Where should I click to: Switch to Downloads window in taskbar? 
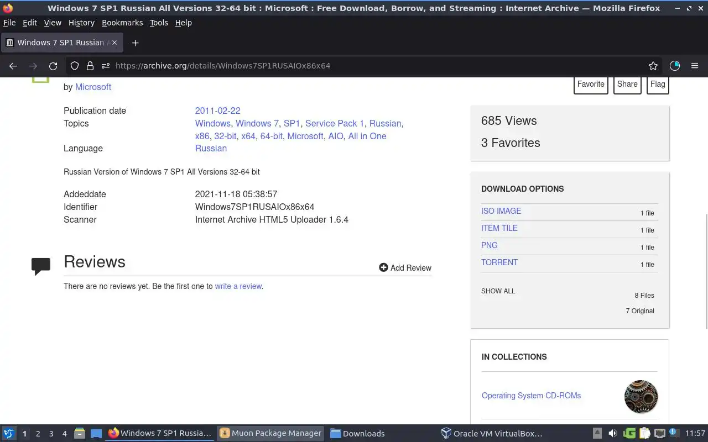(357, 433)
